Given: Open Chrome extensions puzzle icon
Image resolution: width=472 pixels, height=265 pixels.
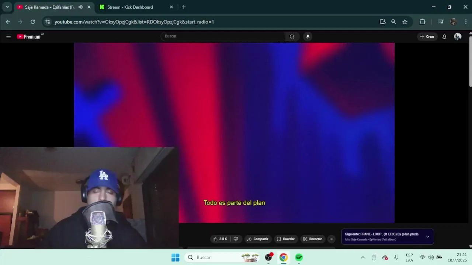Looking at the screenshot, I should tap(423, 22).
